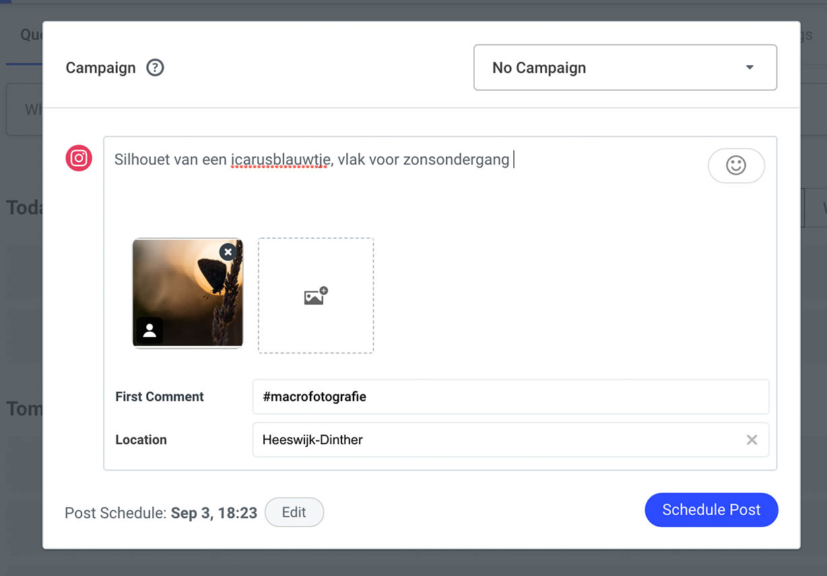Open the emoji picker smiley button
The width and height of the screenshot is (827, 576).
tap(736, 166)
